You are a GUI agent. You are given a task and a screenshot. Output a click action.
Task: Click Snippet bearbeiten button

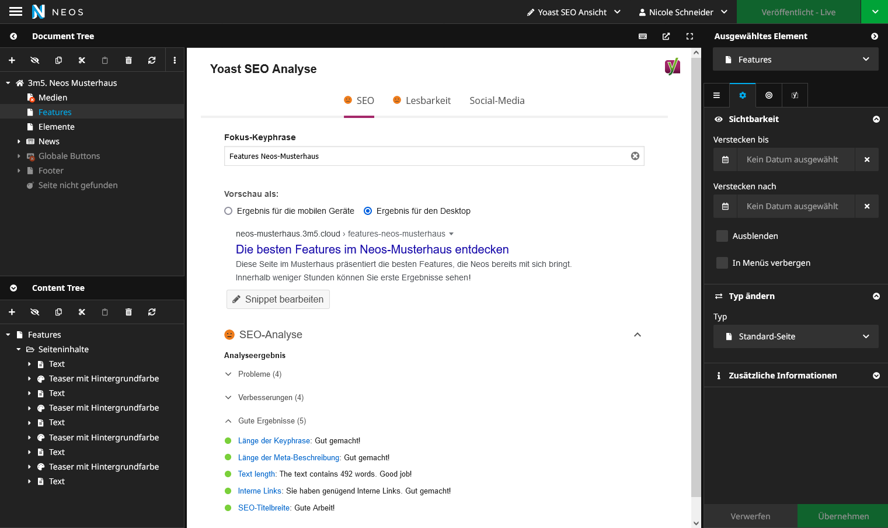pyautogui.click(x=278, y=299)
